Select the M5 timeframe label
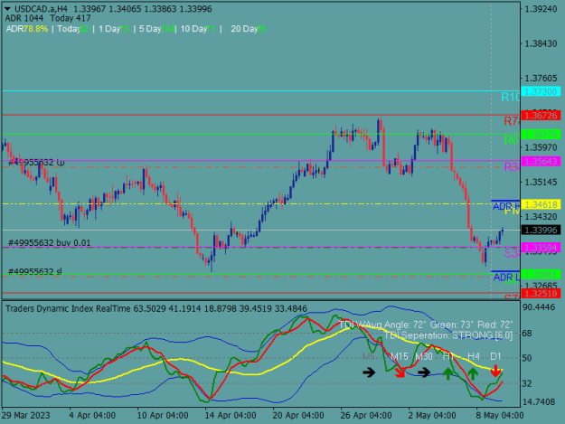The height and width of the screenshot is (424, 565). [369, 356]
